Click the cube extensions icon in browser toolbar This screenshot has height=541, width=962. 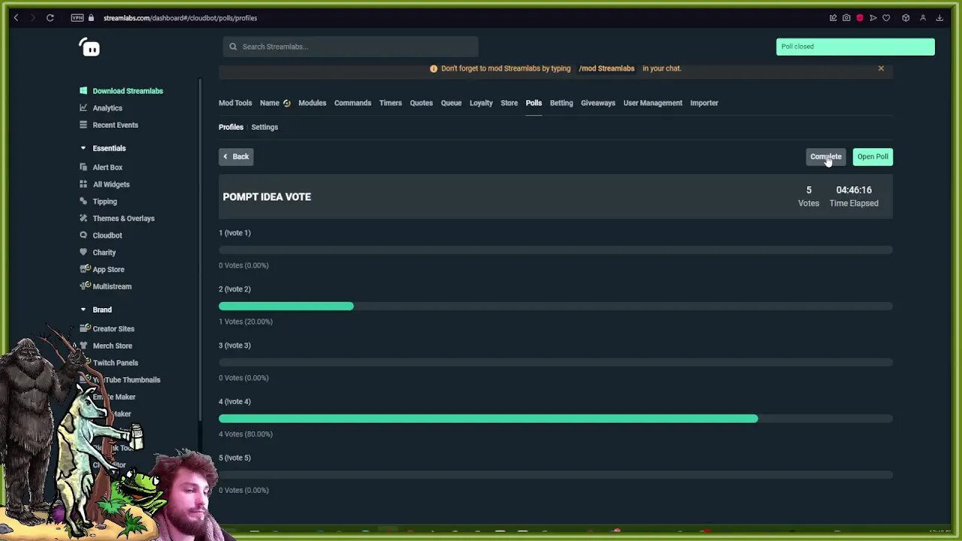906,18
